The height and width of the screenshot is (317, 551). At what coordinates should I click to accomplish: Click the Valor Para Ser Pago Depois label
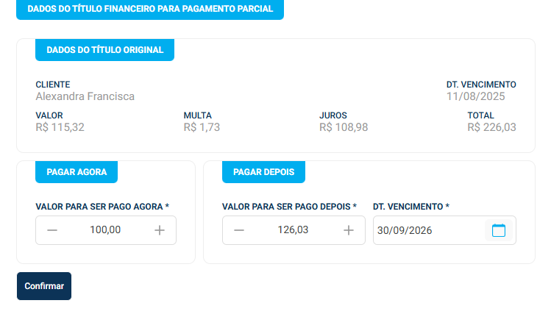point(289,207)
